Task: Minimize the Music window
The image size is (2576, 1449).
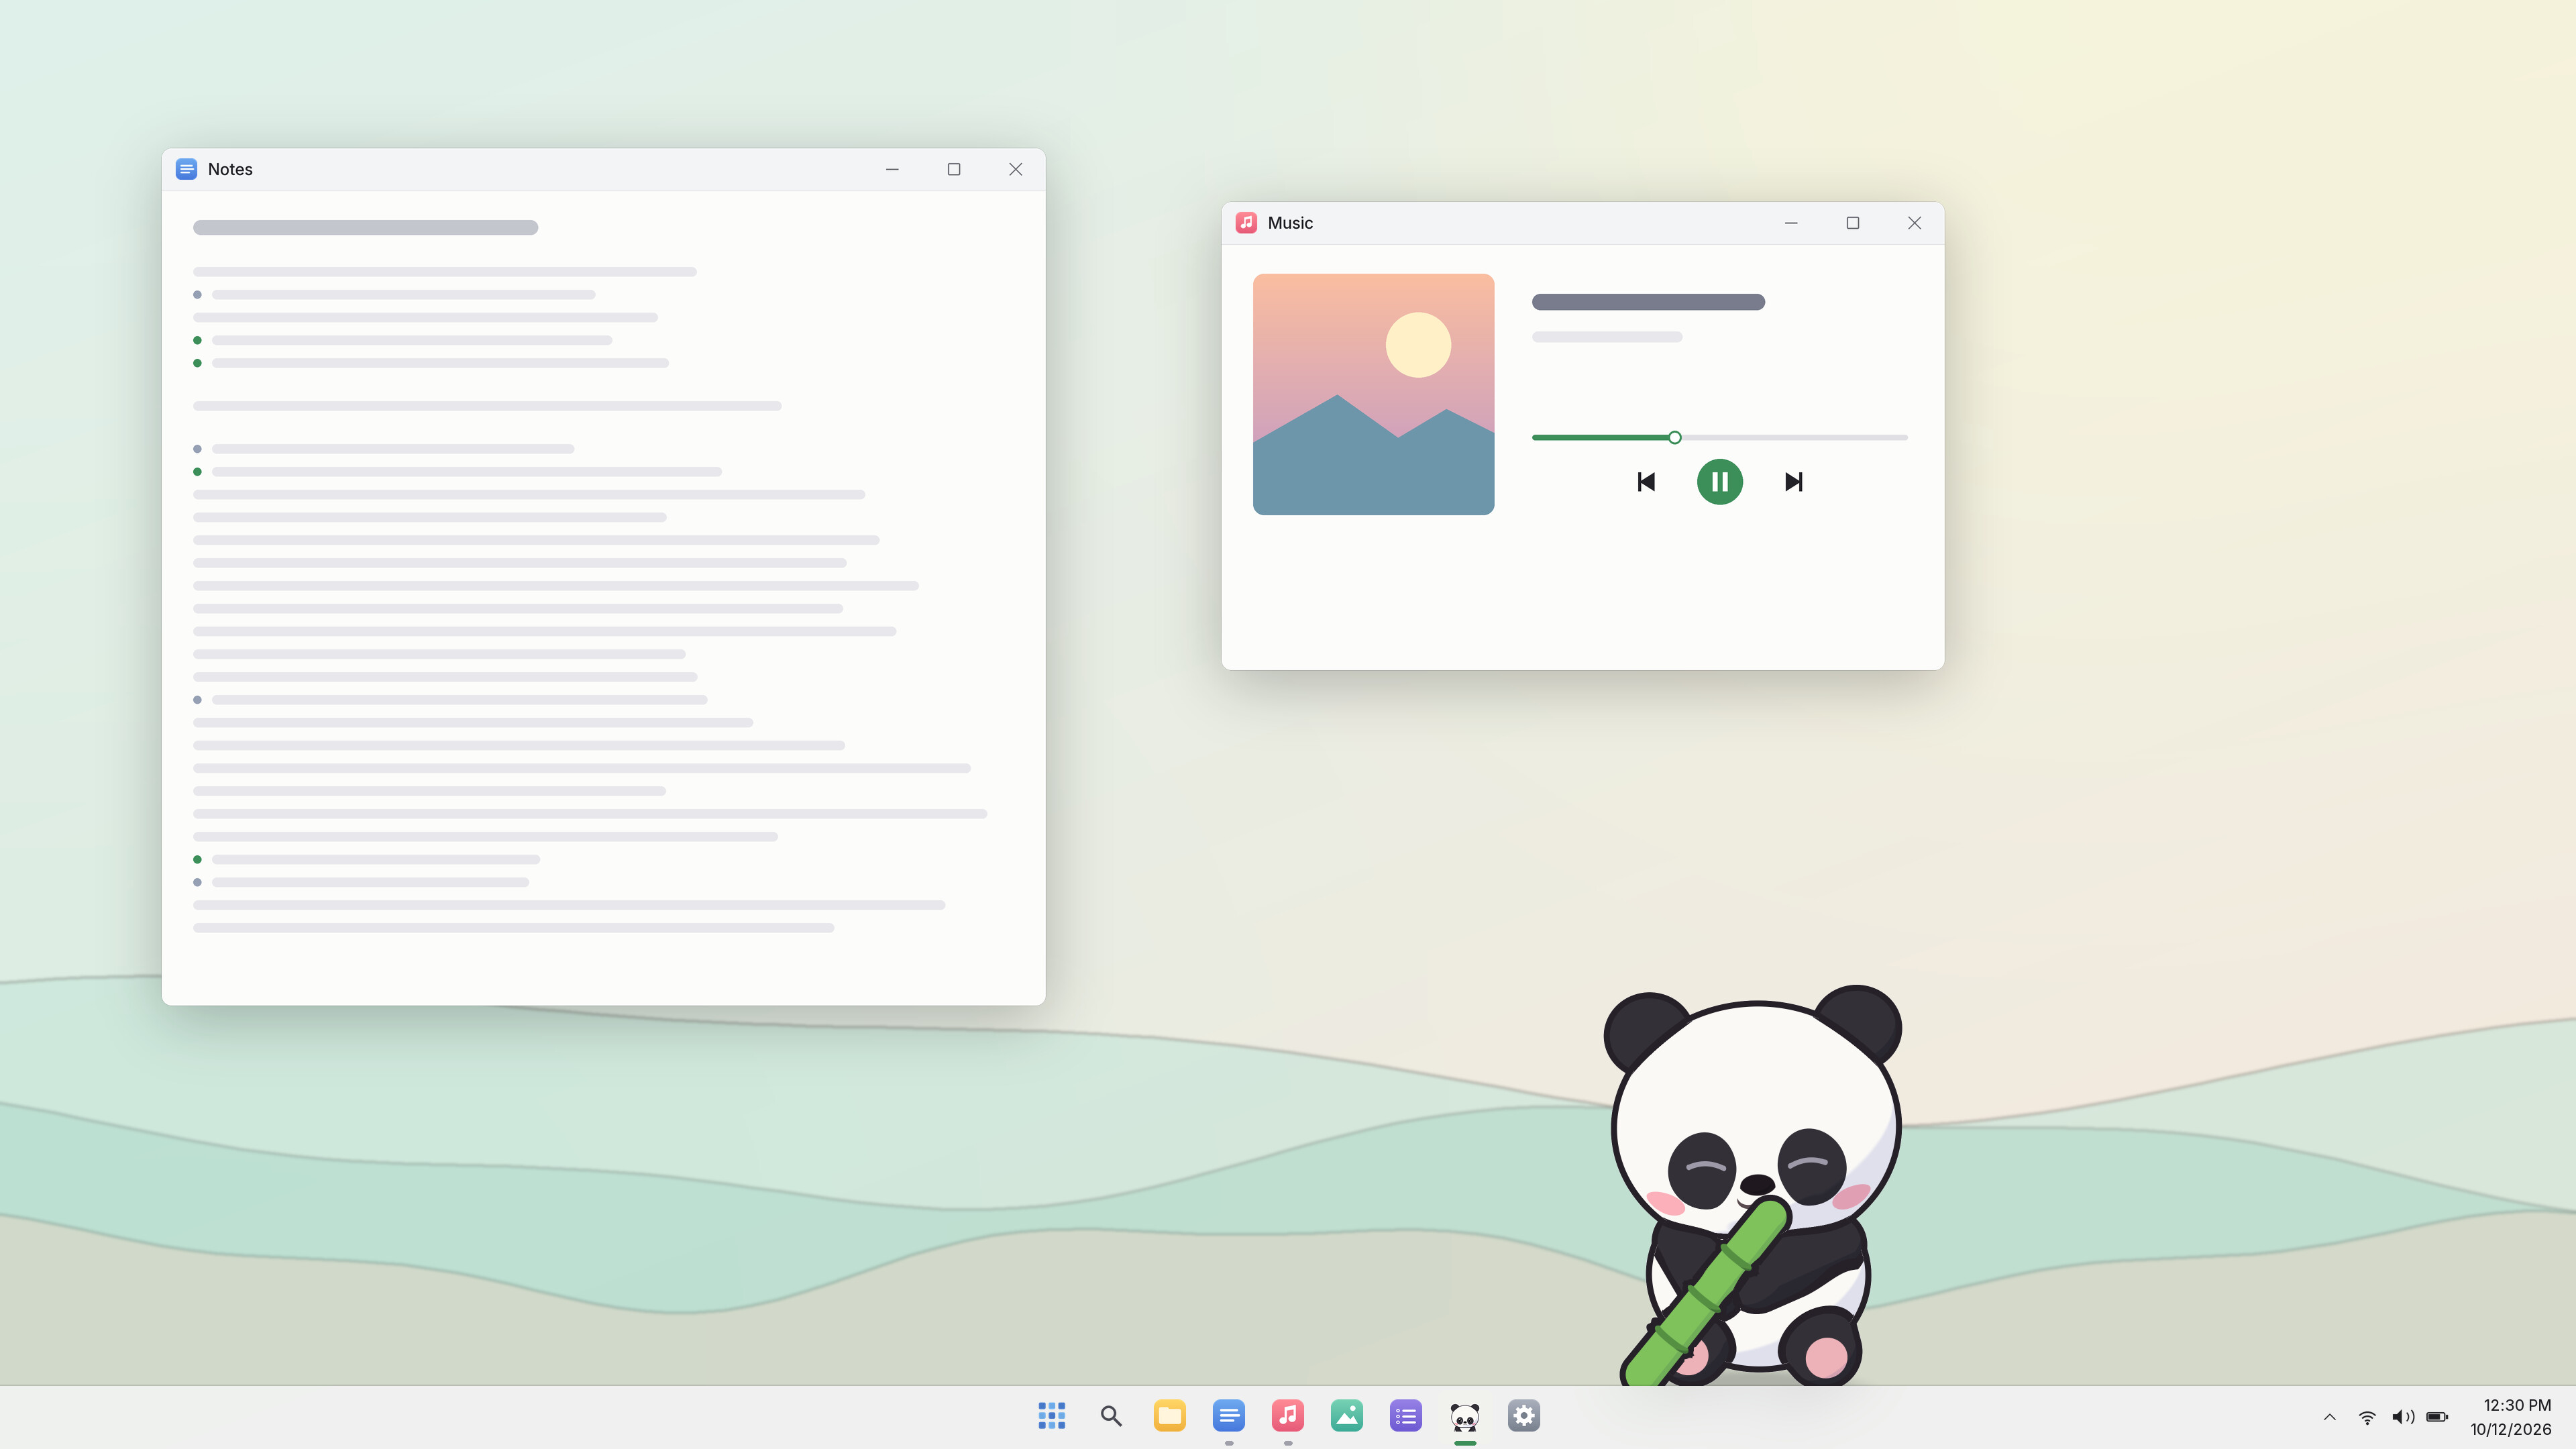Action: click(1791, 223)
